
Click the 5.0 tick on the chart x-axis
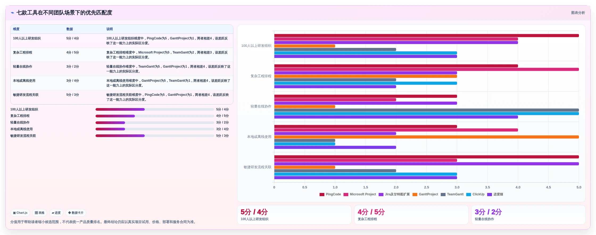579,187
